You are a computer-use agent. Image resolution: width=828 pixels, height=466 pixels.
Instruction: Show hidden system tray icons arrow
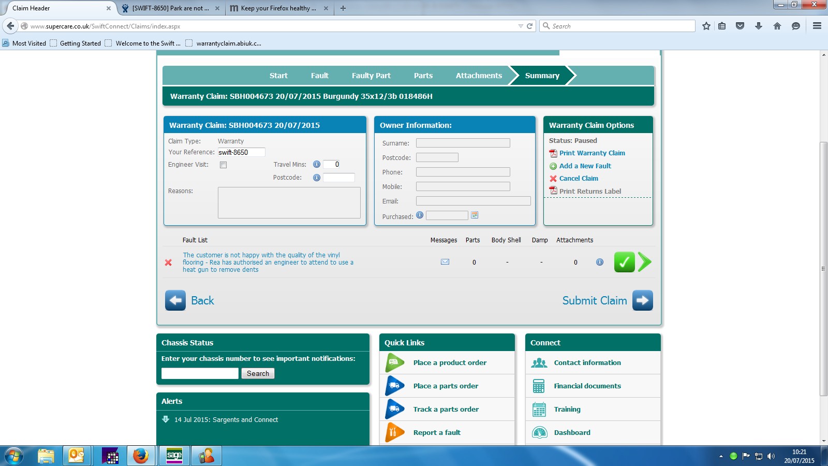(x=721, y=456)
